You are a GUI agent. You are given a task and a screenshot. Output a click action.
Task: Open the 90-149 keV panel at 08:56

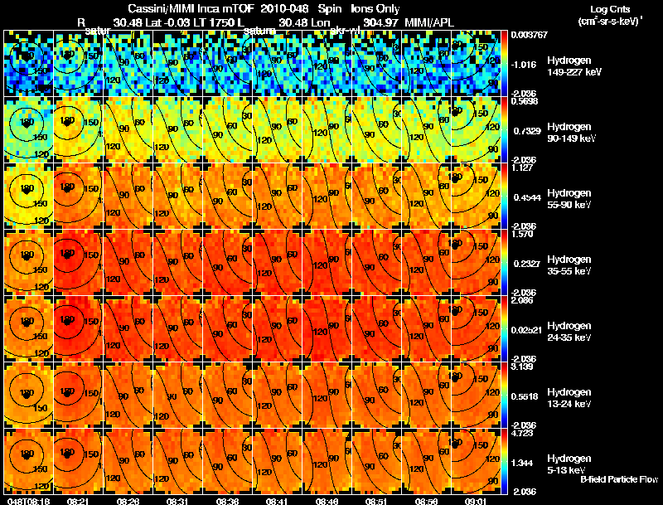426,129
